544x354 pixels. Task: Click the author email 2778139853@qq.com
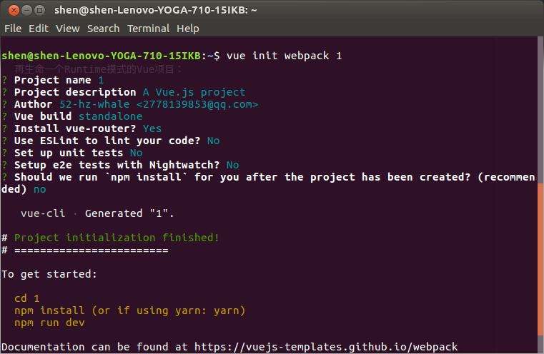pos(197,104)
